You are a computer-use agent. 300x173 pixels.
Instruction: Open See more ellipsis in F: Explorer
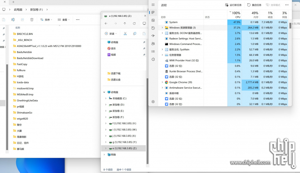click(78, 20)
